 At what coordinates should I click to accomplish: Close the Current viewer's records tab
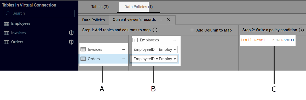[169, 20]
